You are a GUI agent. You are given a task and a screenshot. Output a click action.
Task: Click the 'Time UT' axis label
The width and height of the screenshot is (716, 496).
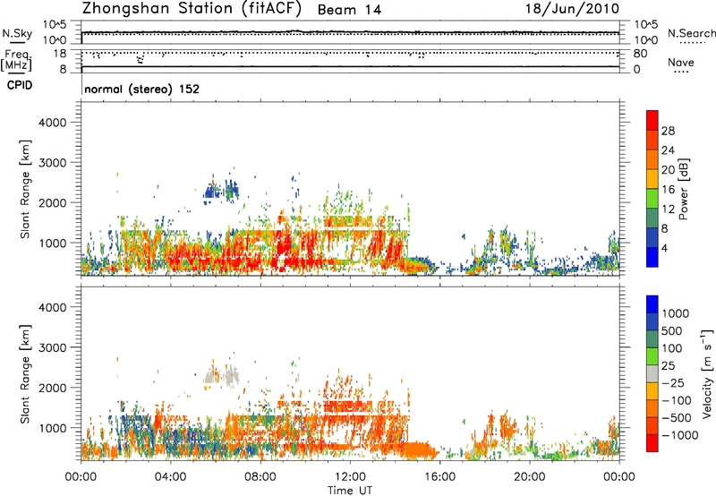pyautogui.click(x=350, y=491)
